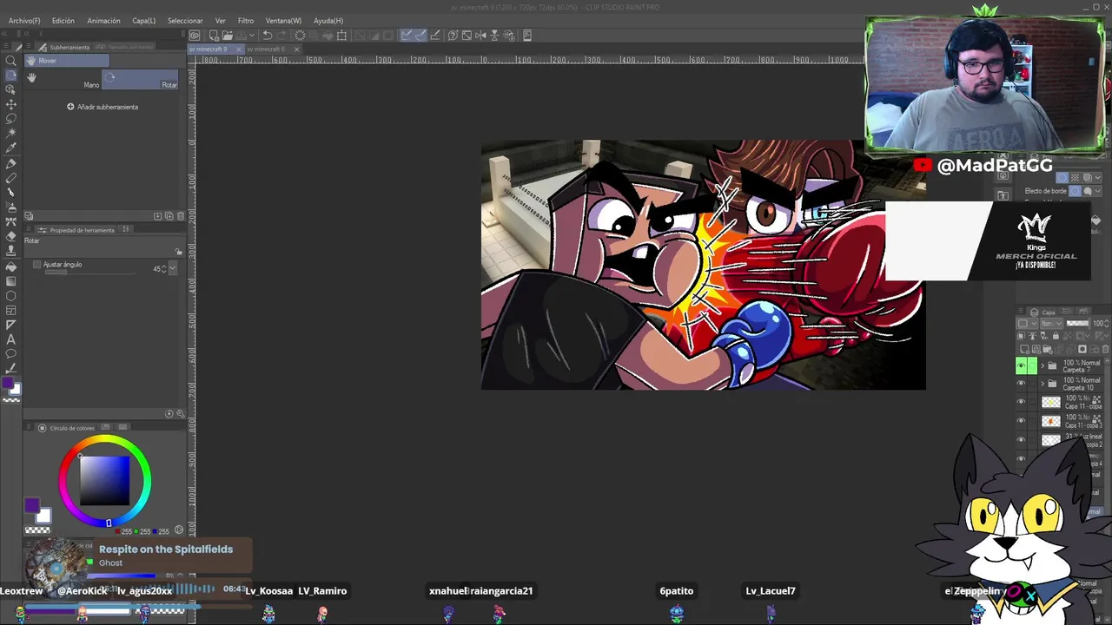Image resolution: width=1112 pixels, height=625 pixels.
Task: Select the Pencil tool
Action: (10, 179)
